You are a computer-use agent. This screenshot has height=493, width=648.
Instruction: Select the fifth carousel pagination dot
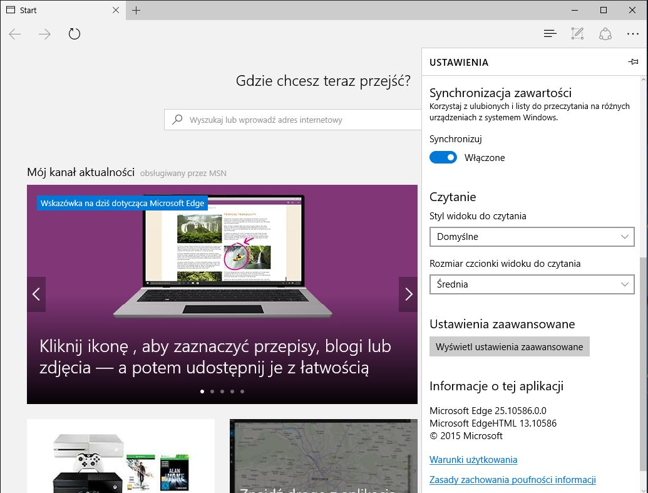point(242,392)
